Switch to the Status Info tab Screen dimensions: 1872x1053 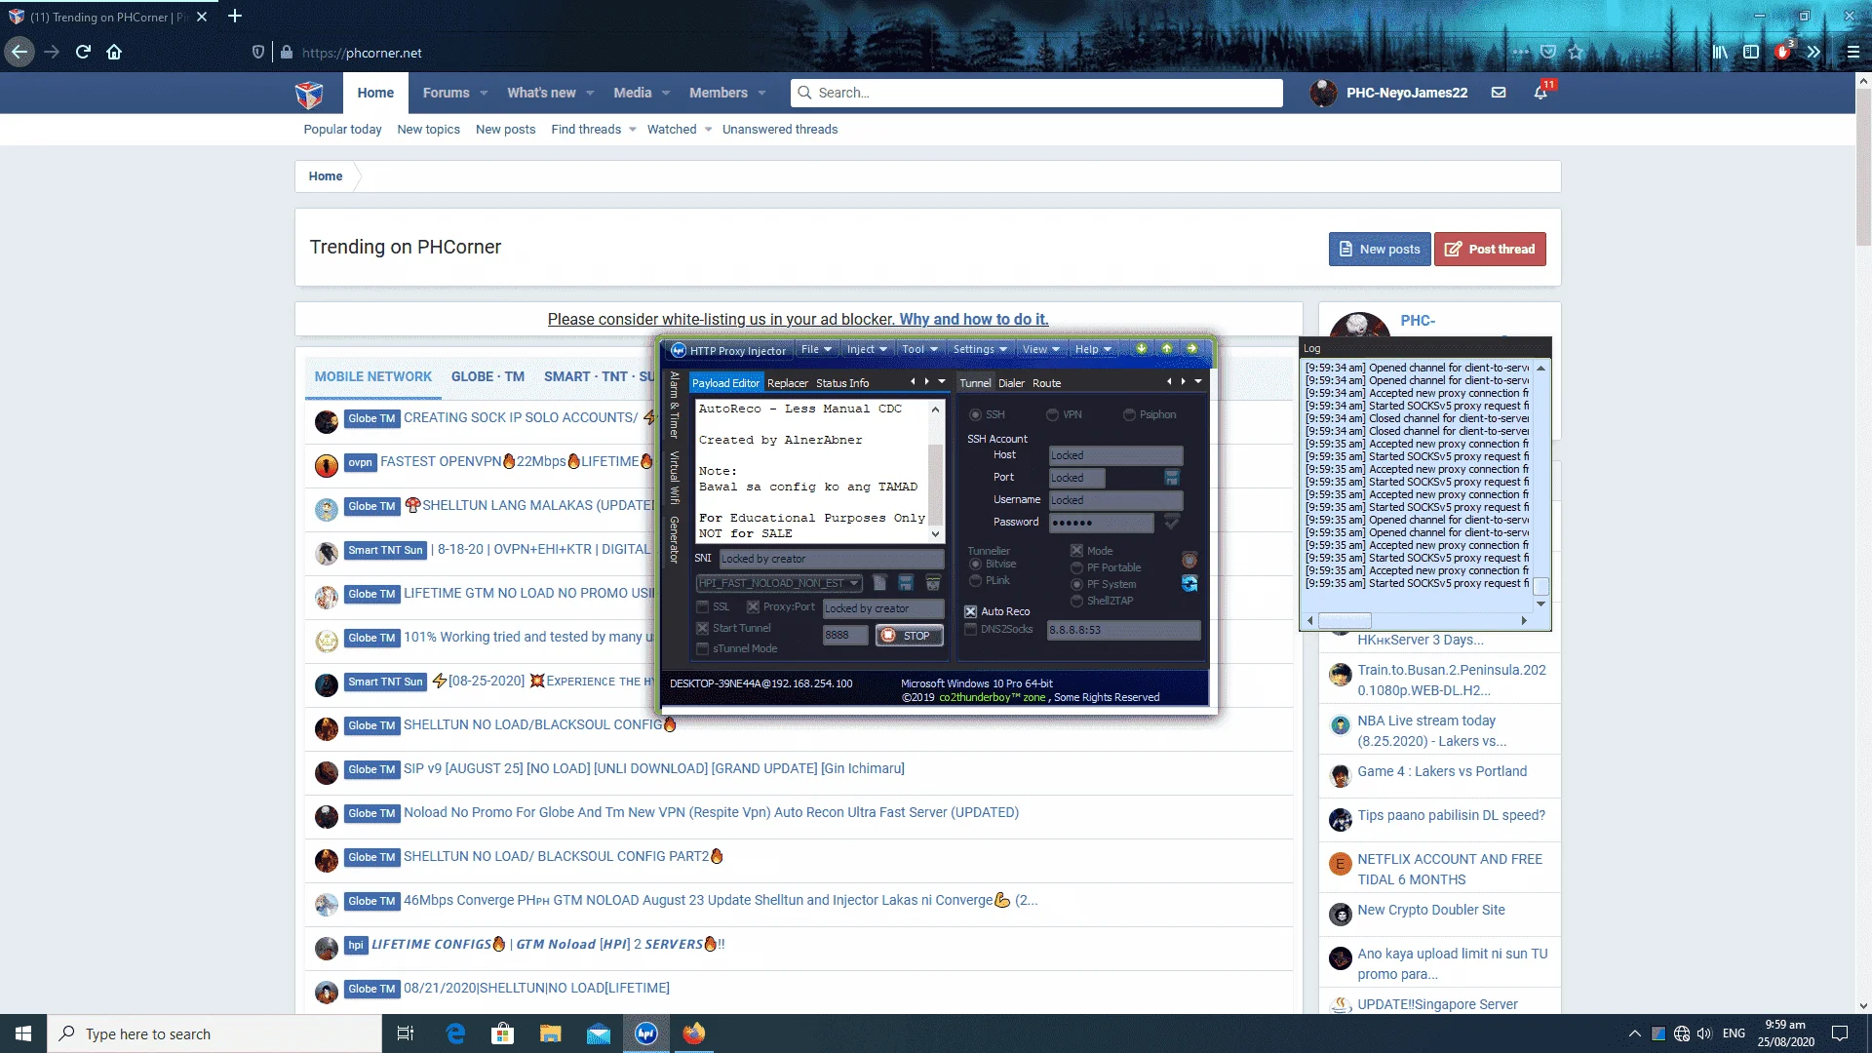(841, 383)
